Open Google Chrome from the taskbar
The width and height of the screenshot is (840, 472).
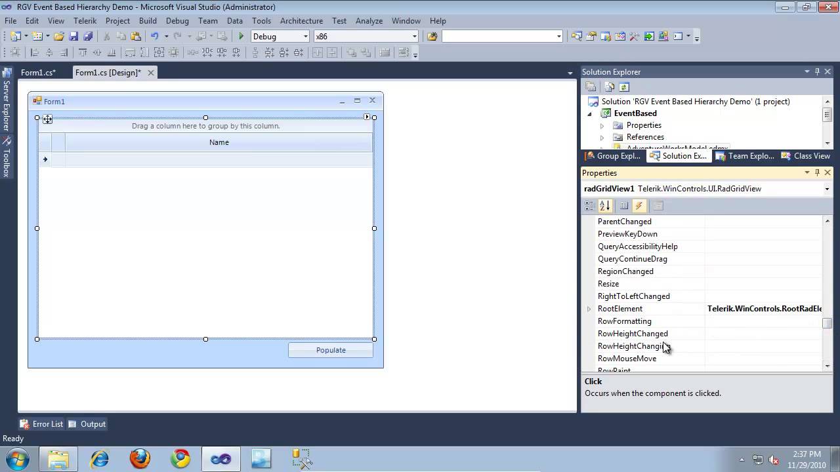pyautogui.click(x=180, y=459)
